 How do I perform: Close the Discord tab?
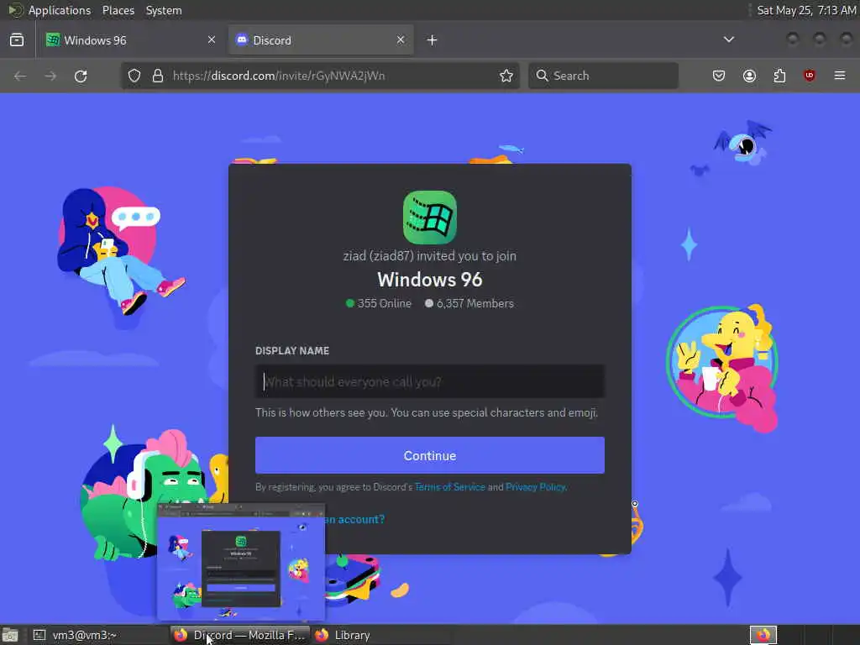[401, 39]
